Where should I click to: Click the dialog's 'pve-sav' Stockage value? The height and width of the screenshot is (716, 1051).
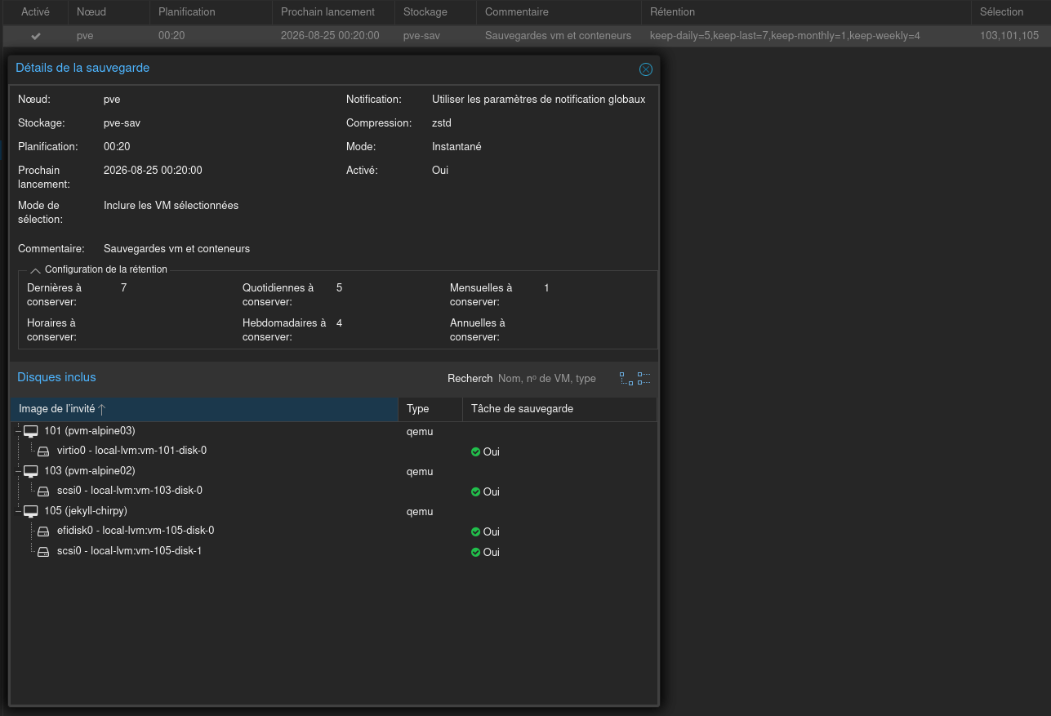click(x=122, y=123)
